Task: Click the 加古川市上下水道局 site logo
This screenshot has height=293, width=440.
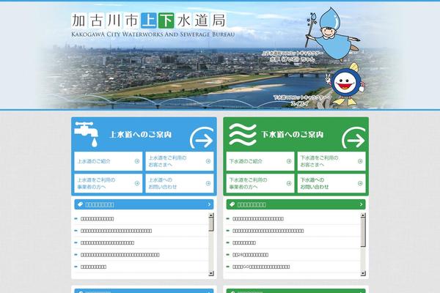Action: click(x=153, y=25)
